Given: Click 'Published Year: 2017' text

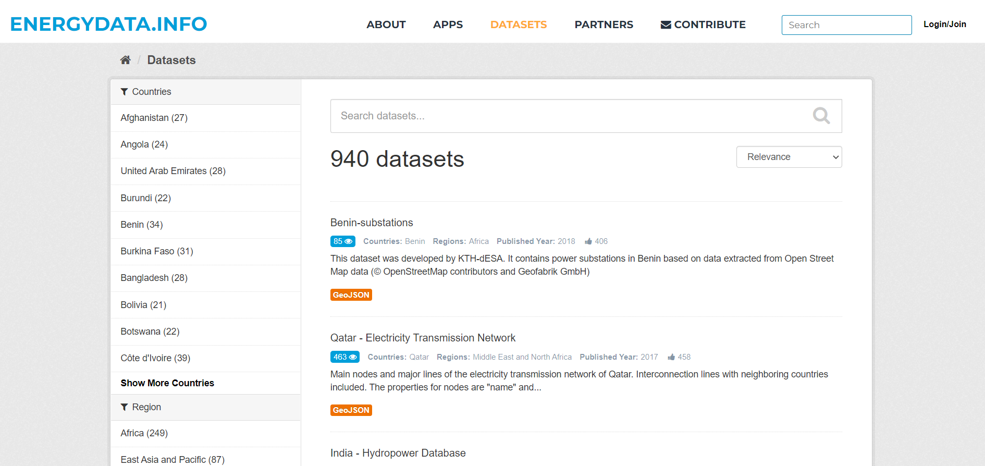Looking at the screenshot, I should point(619,357).
